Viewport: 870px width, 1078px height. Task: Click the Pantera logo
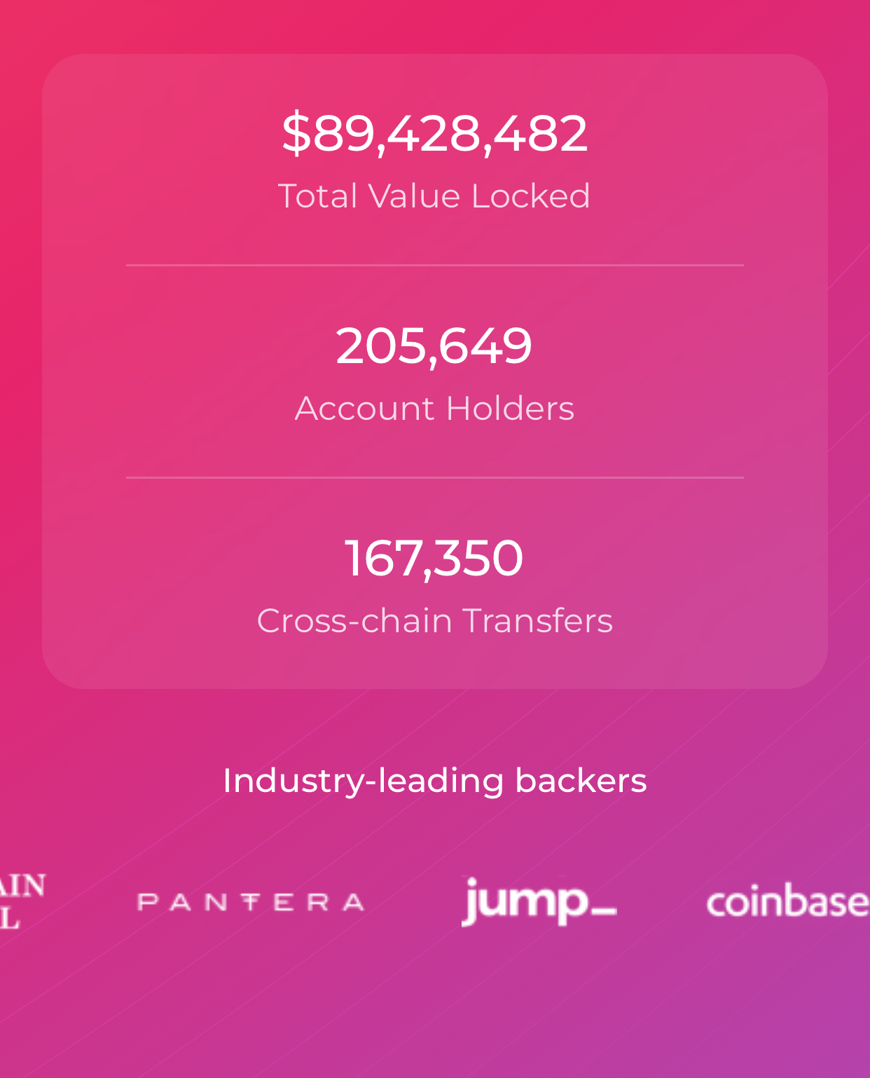251,901
